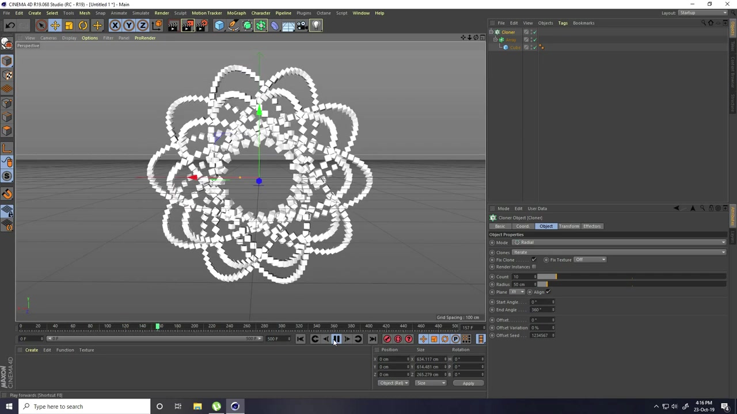
Task: Click the Record Active Objects button
Action: tap(387, 339)
